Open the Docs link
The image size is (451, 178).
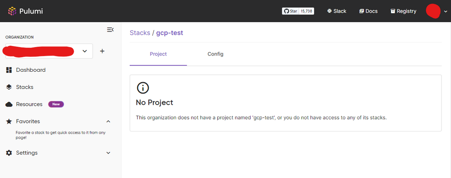(368, 11)
